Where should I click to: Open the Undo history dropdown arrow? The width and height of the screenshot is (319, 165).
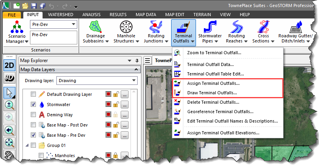[58, 7]
